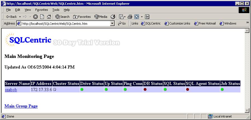
Task: Click into the Address URL field
Action: [x=64, y=24]
